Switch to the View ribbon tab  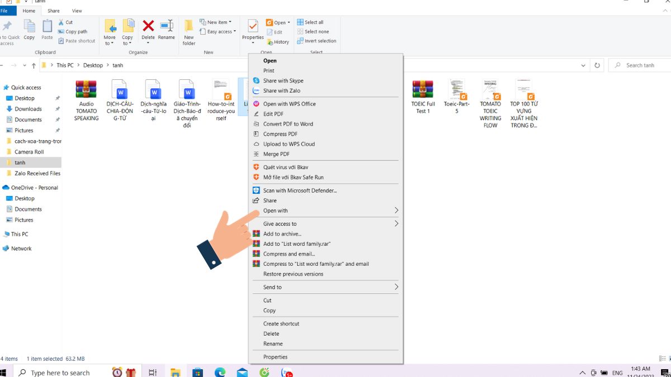click(x=77, y=11)
